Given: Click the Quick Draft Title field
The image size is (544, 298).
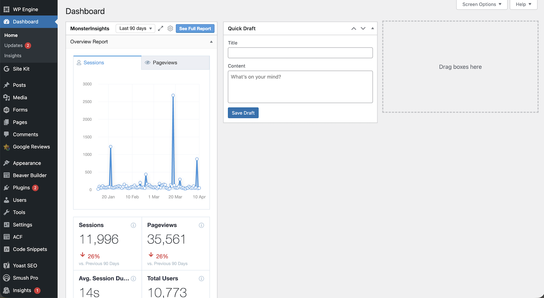Looking at the screenshot, I should (300, 53).
